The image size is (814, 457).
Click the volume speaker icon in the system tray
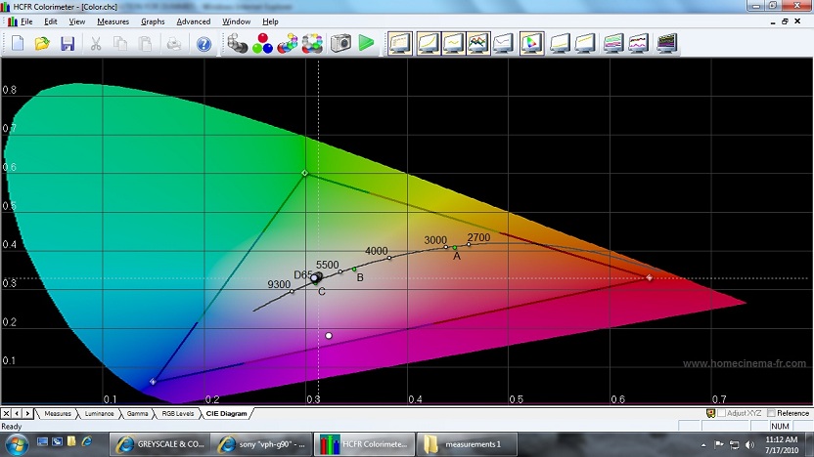click(x=749, y=444)
